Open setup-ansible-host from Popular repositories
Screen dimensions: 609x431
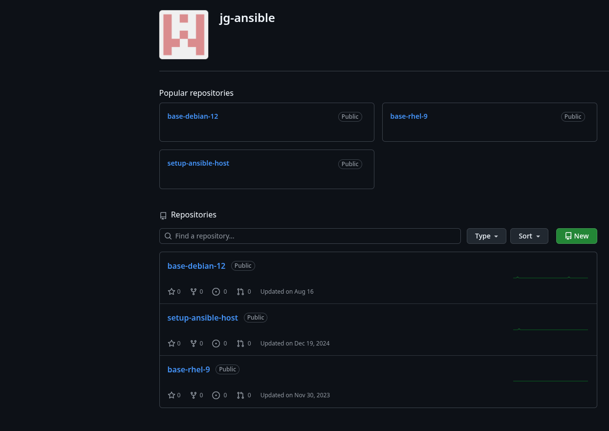[198, 163]
